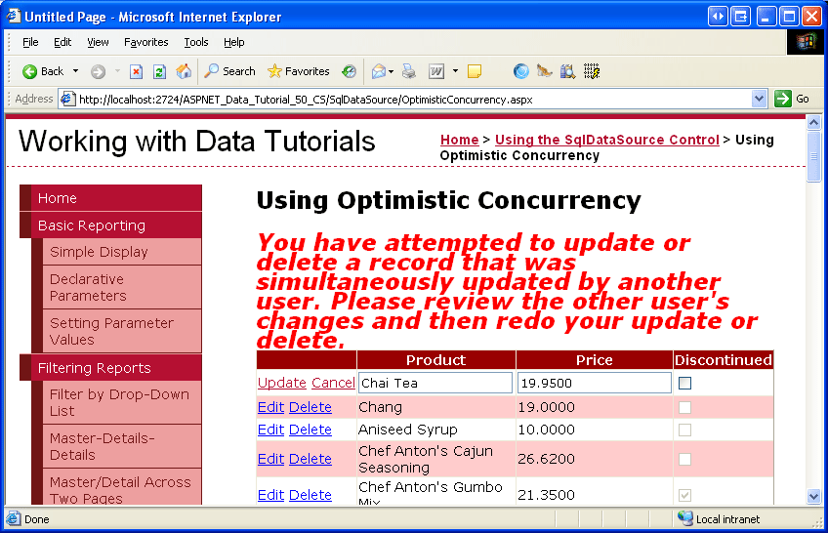Go to the browser Home page icon
Viewport: 828px width, 533px height.
point(184,71)
